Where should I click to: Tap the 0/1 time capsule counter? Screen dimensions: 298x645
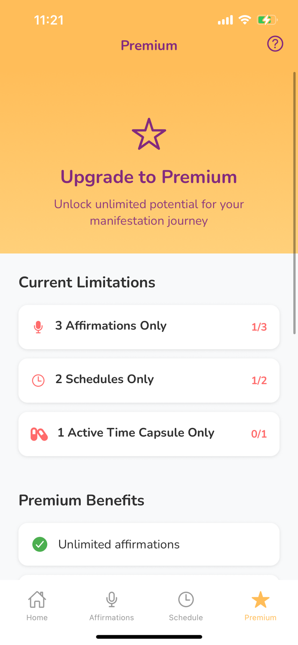(x=259, y=434)
